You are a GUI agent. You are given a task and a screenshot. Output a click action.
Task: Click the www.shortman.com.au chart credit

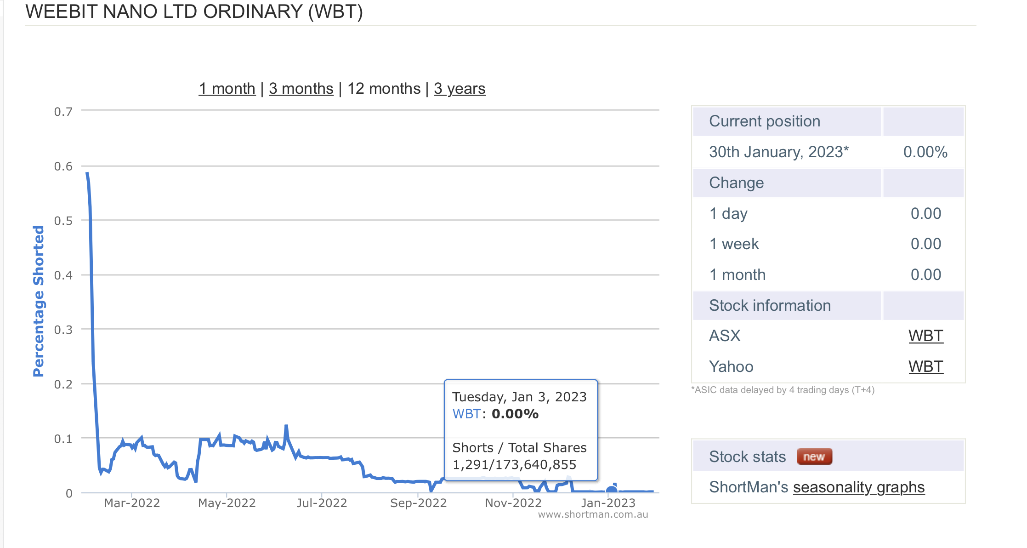[x=593, y=515]
